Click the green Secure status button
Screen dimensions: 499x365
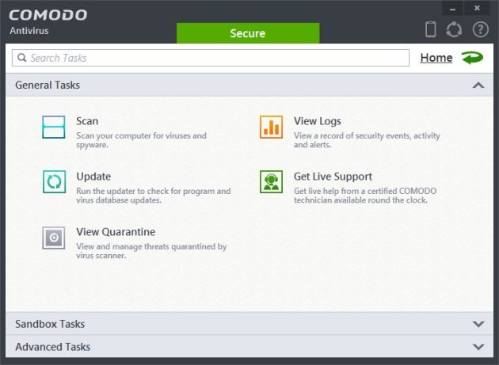(x=247, y=33)
